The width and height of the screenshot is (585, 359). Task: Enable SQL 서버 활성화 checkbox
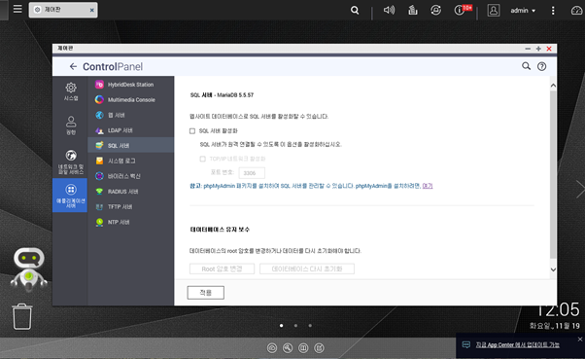click(x=192, y=130)
